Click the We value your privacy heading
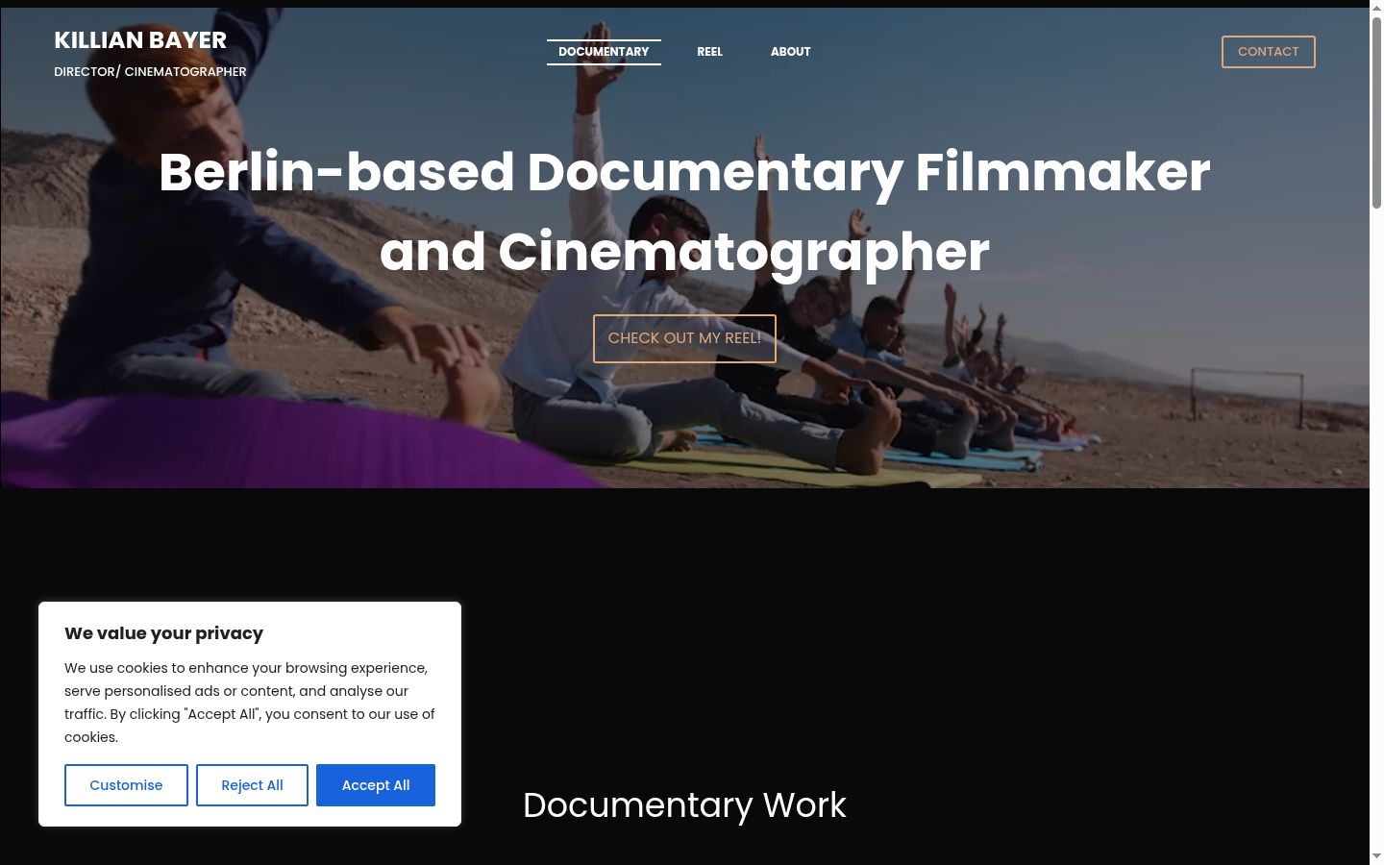The height and width of the screenshot is (865, 1384). pos(163,633)
